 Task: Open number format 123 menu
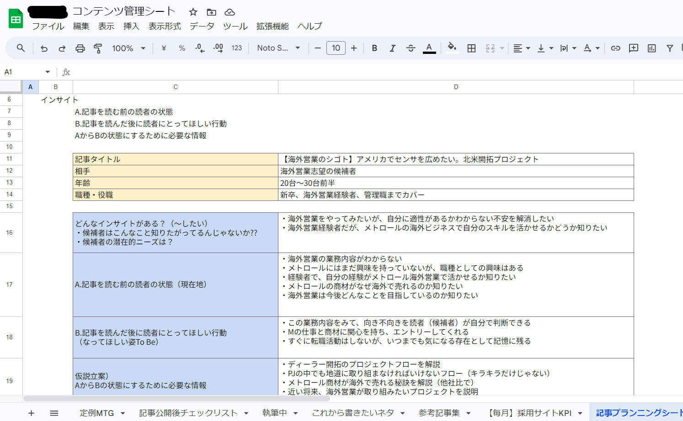click(236, 48)
